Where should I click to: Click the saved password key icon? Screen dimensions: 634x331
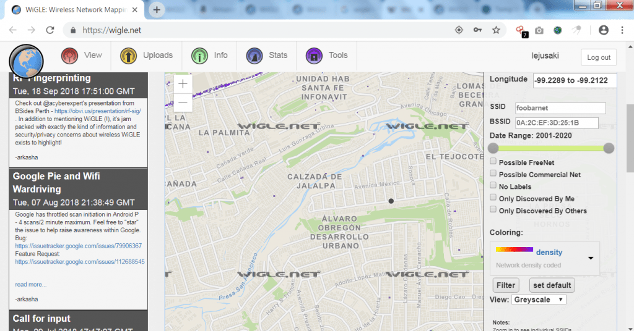coord(477,30)
